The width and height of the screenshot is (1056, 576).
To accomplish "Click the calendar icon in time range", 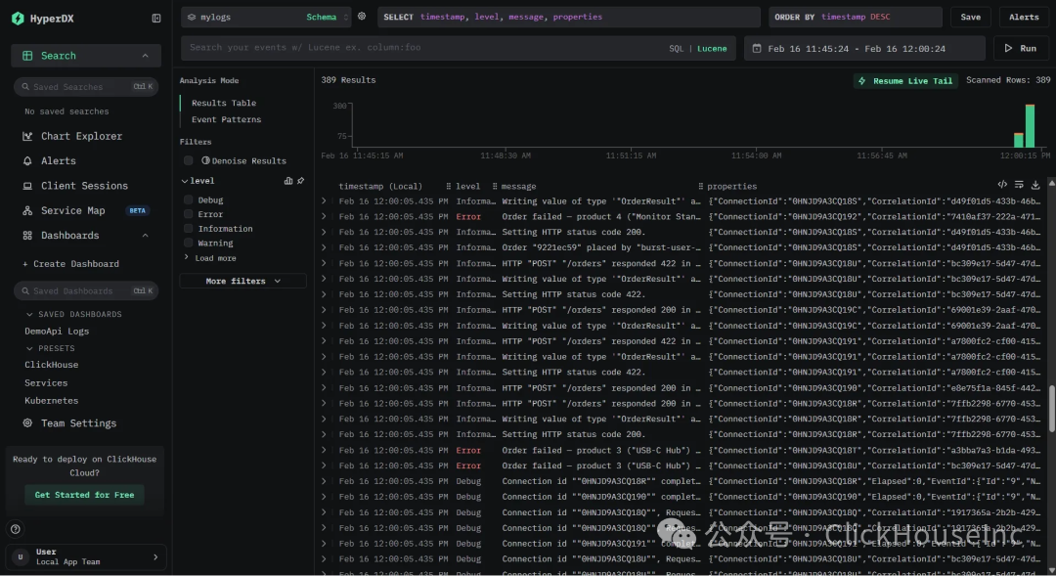I will [757, 49].
